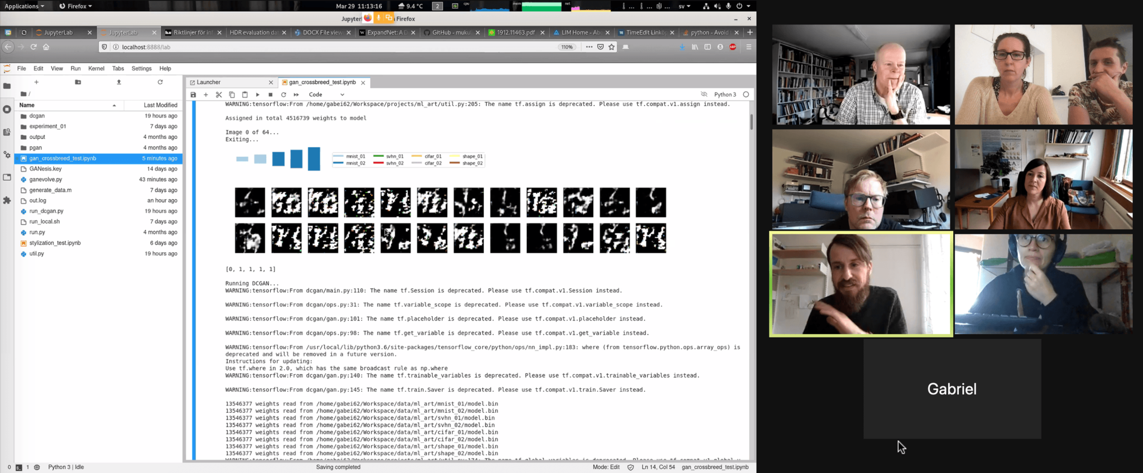Upload files using the file browser toolbar

(119, 82)
